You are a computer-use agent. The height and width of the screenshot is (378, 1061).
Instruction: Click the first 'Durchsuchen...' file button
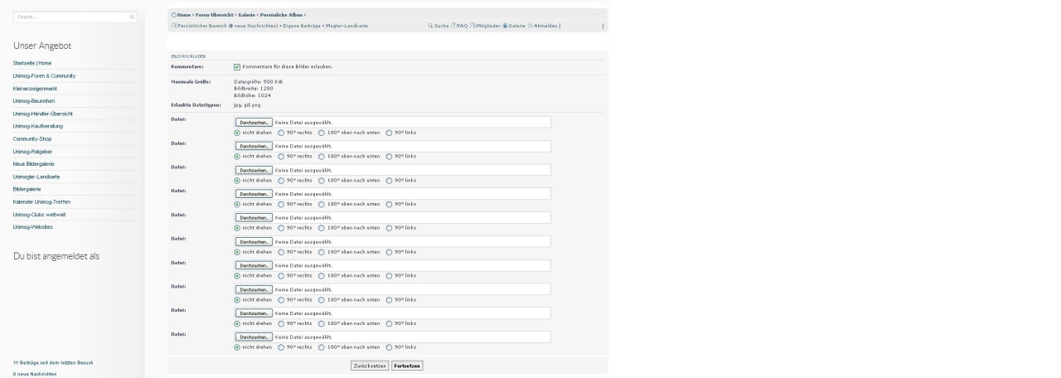pos(254,122)
